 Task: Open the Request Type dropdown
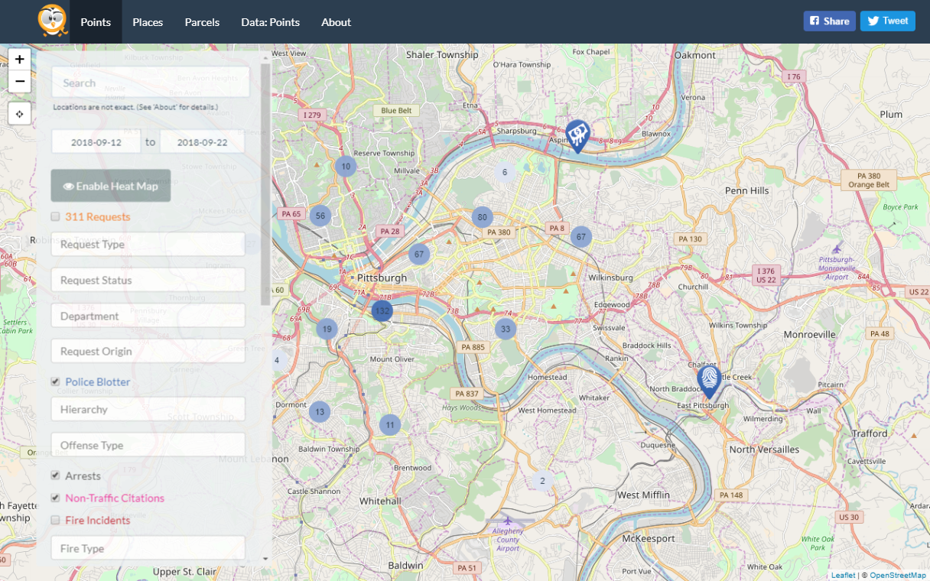coord(148,245)
